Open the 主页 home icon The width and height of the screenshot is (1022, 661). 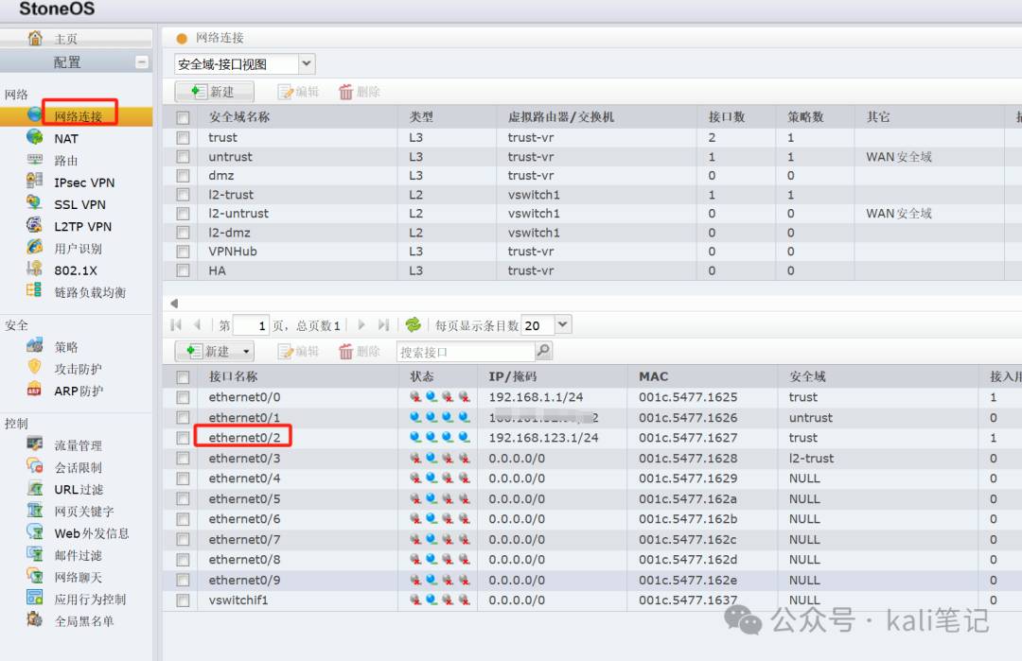pos(35,38)
